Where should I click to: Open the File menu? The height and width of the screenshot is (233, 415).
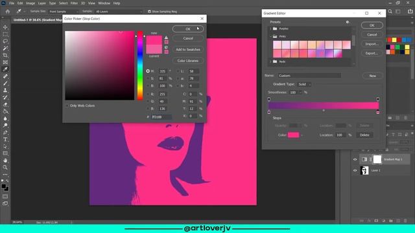pos(12,3)
